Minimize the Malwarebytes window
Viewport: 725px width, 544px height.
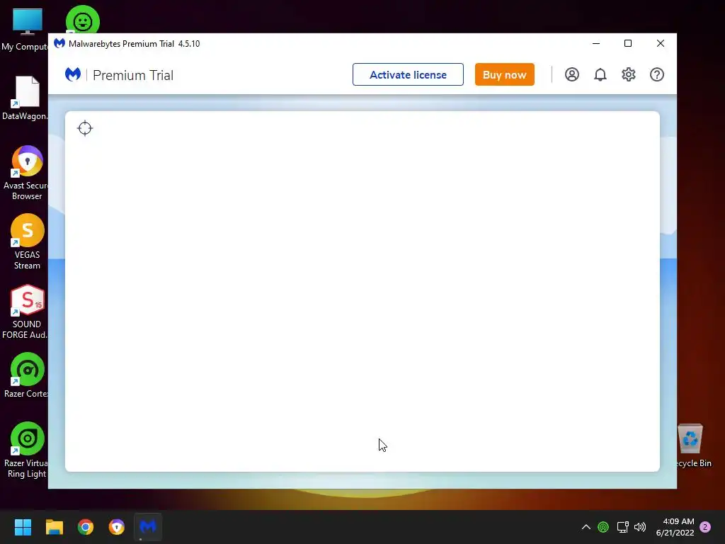596,43
